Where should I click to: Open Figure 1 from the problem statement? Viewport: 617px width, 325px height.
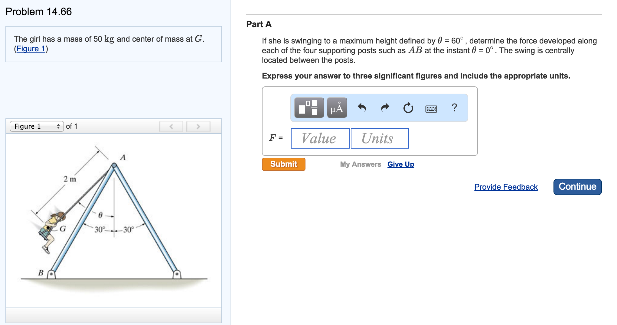tap(31, 48)
